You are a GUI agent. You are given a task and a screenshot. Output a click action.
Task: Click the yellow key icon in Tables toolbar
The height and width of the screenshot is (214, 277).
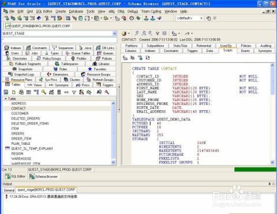44,92
